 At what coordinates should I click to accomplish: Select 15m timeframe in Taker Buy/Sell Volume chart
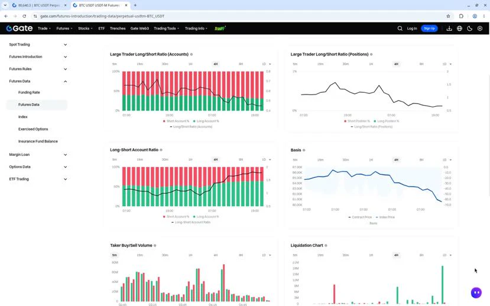[139, 255]
